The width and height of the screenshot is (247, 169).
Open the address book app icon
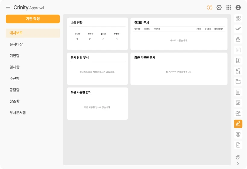[x=238, y=60]
